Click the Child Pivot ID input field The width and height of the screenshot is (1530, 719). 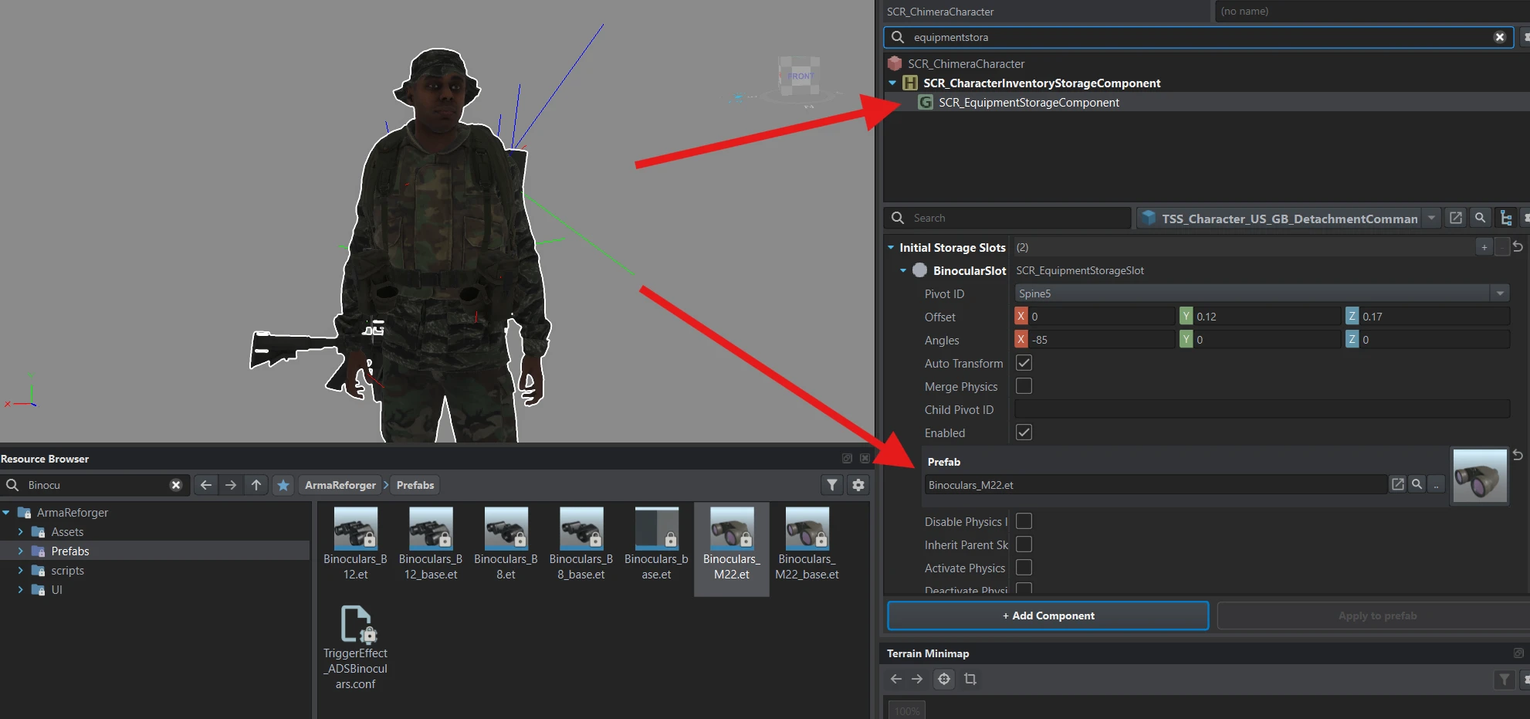pos(1262,409)
